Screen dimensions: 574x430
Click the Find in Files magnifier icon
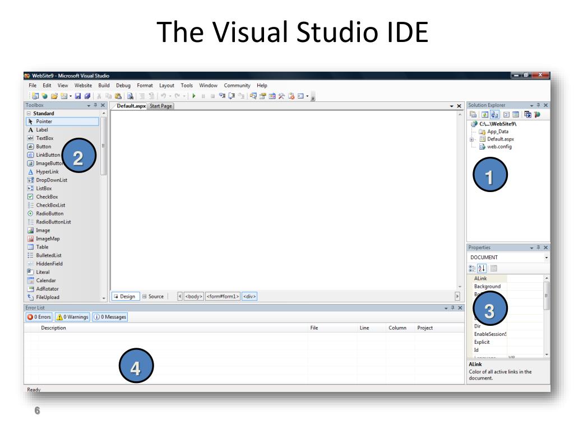[x=130, y=96]
